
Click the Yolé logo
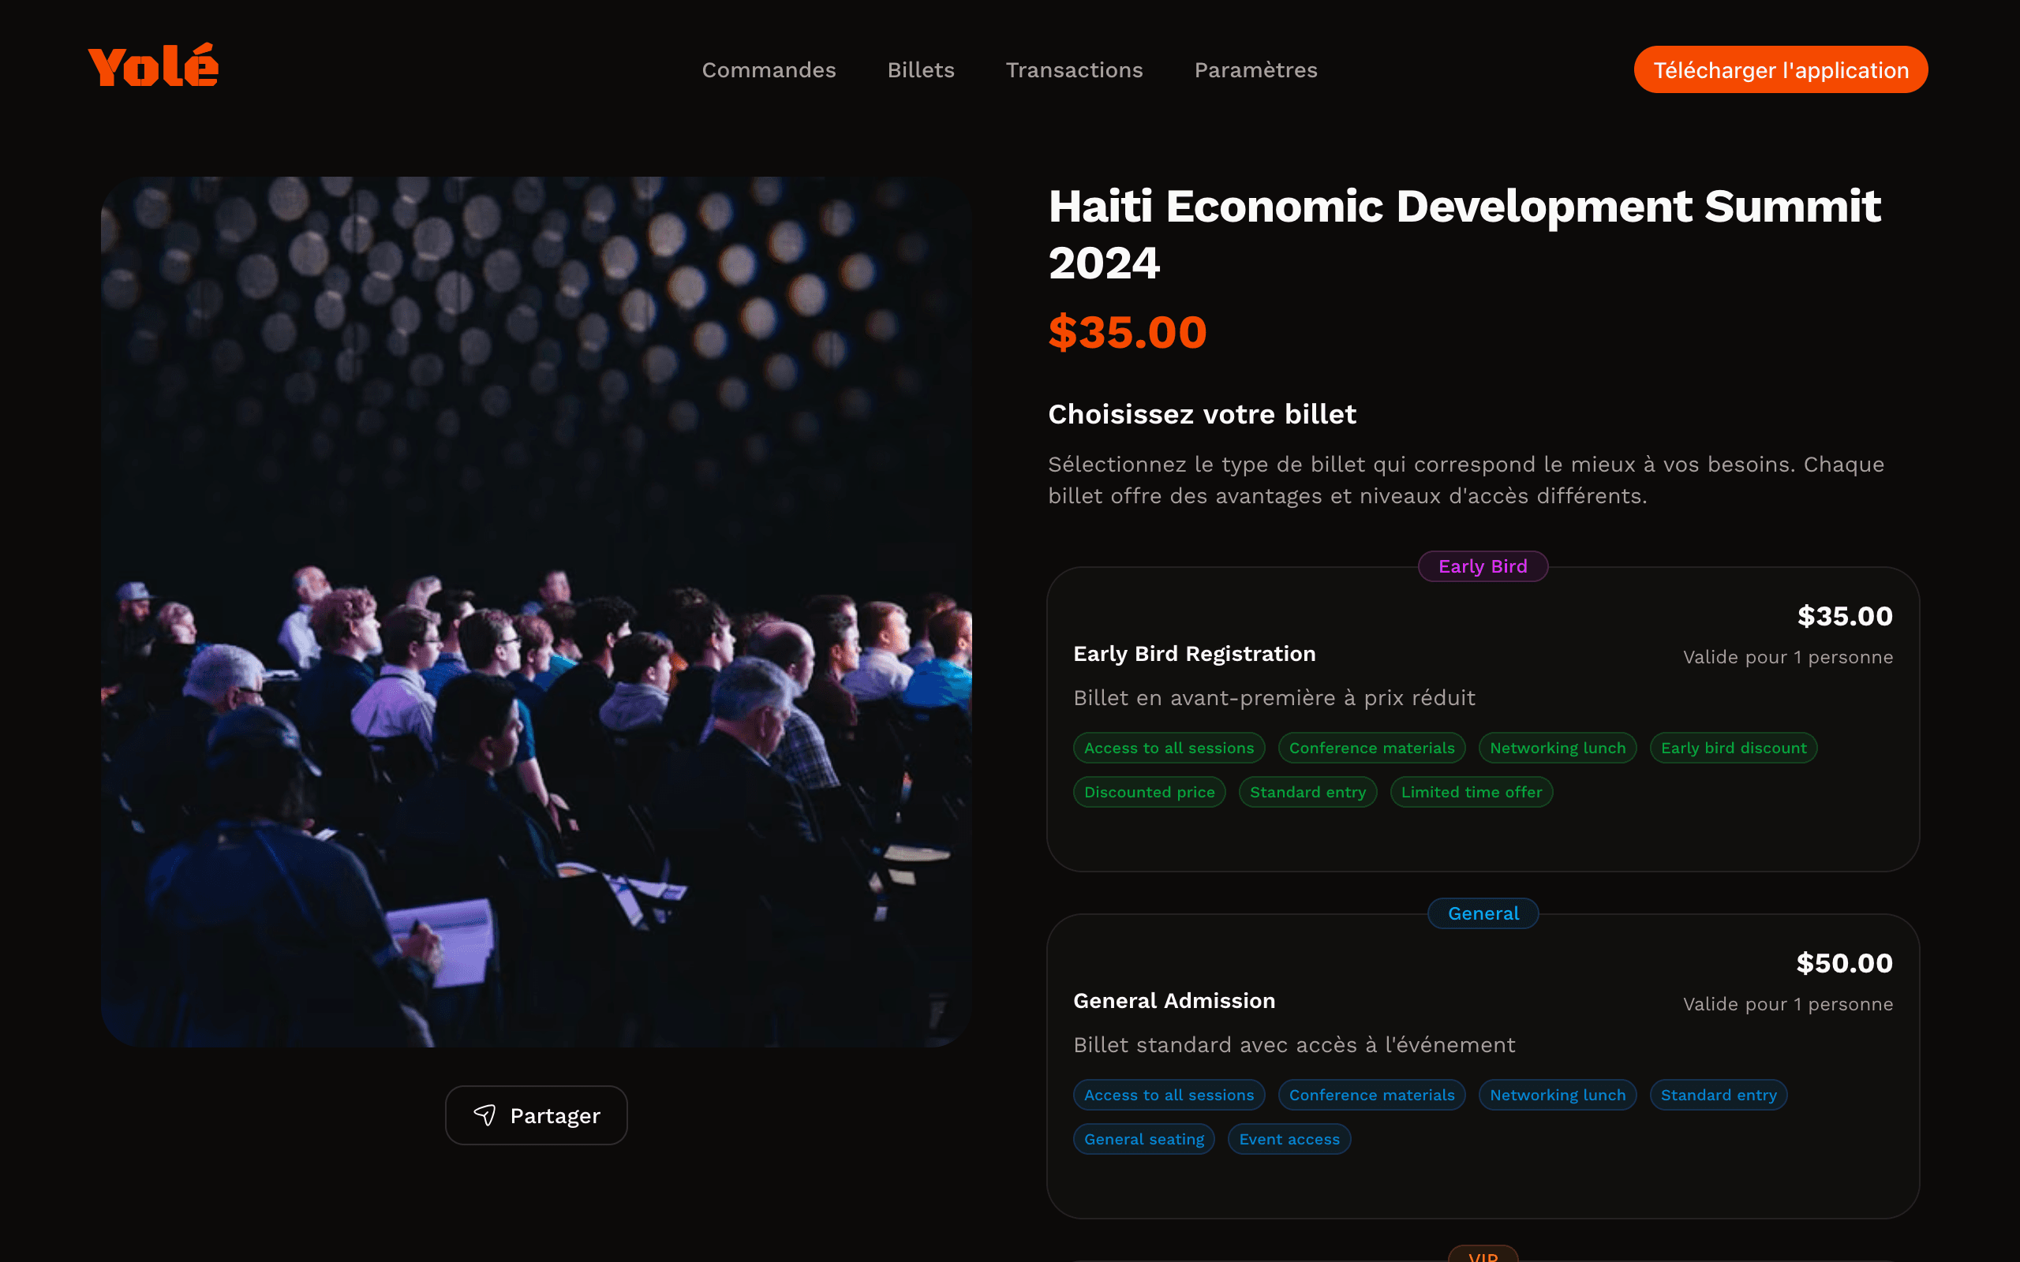tap(153, 67)
